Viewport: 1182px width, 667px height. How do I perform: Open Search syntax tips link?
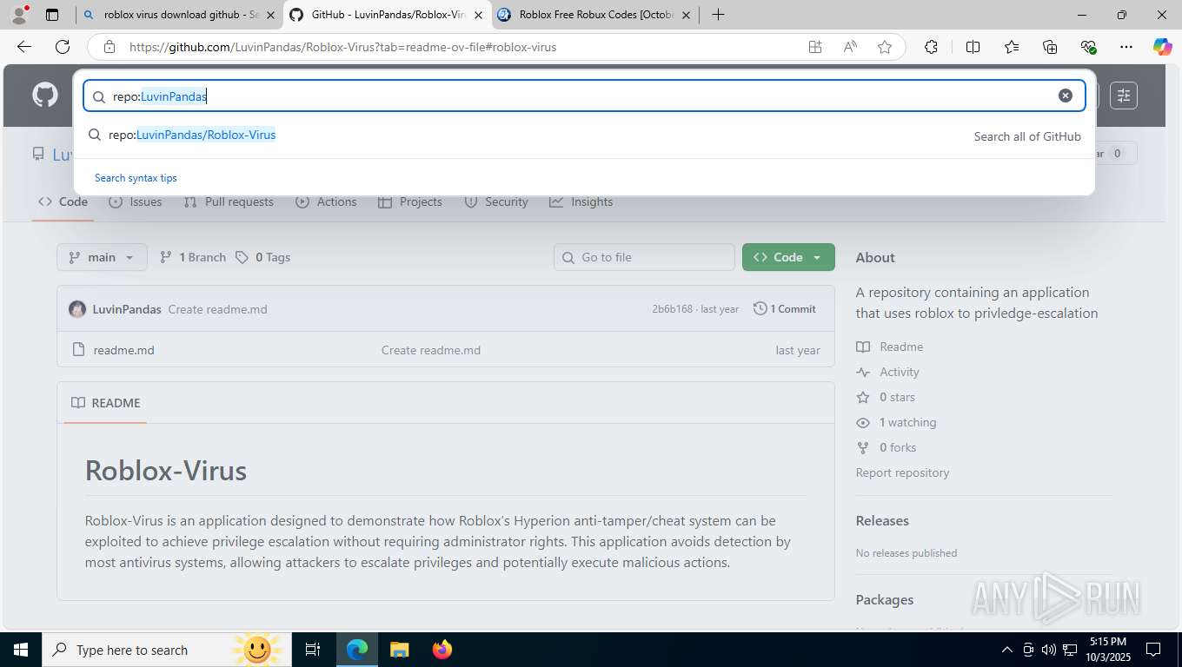point(136,178)
